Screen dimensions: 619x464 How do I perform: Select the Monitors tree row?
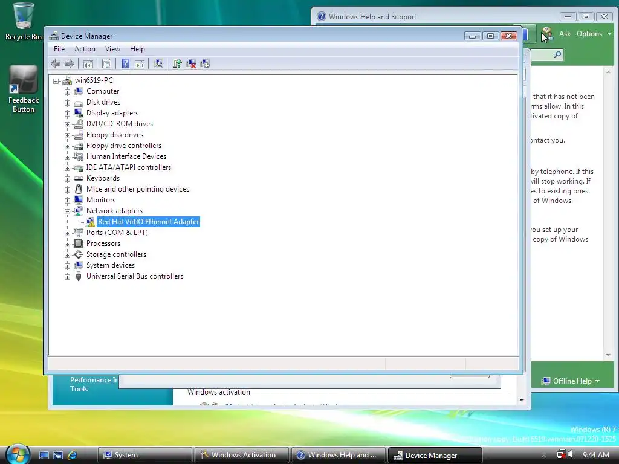tap(101, 200)
